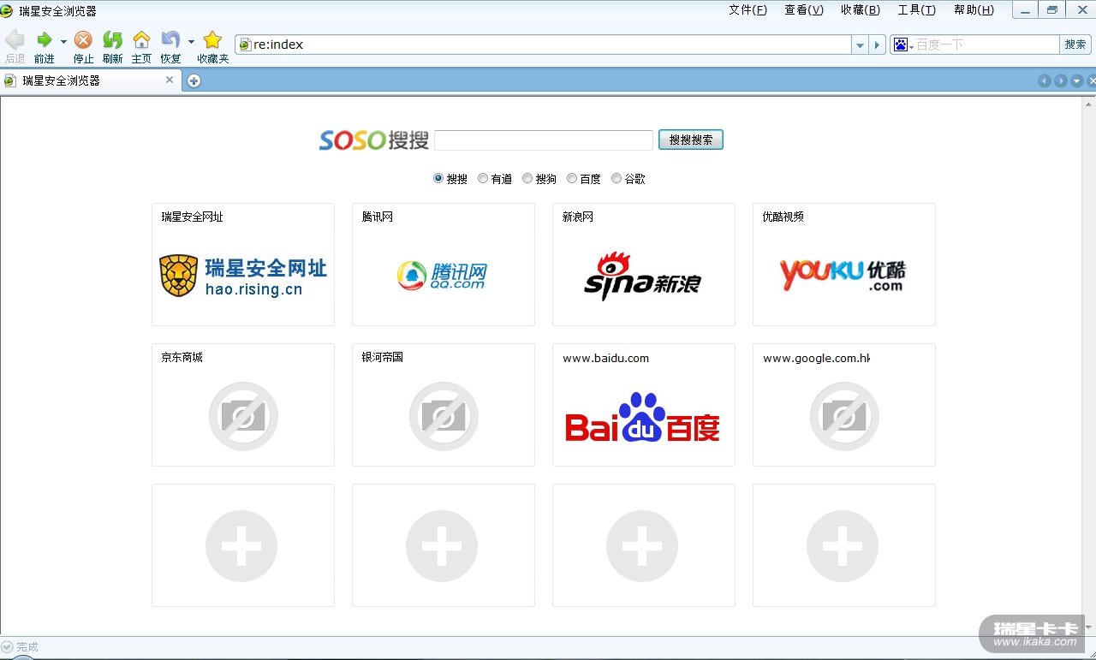Open the 优酷视频 Youku tile
This screenshot has width=1096, height=660.
coord(844,265)
